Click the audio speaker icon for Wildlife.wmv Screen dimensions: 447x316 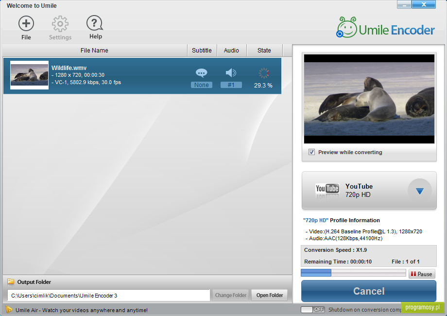point(231,73)
